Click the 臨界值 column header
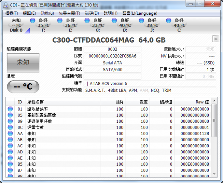This screenshot has width=223, height=183. click(162, 102)
